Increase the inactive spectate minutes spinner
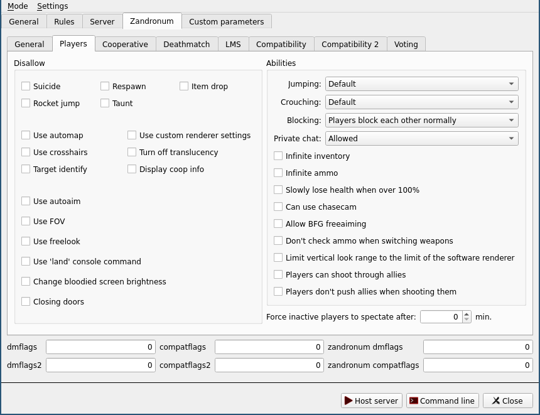 467,314
